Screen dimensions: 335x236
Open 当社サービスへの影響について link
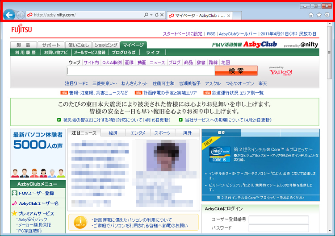point(228,120)
